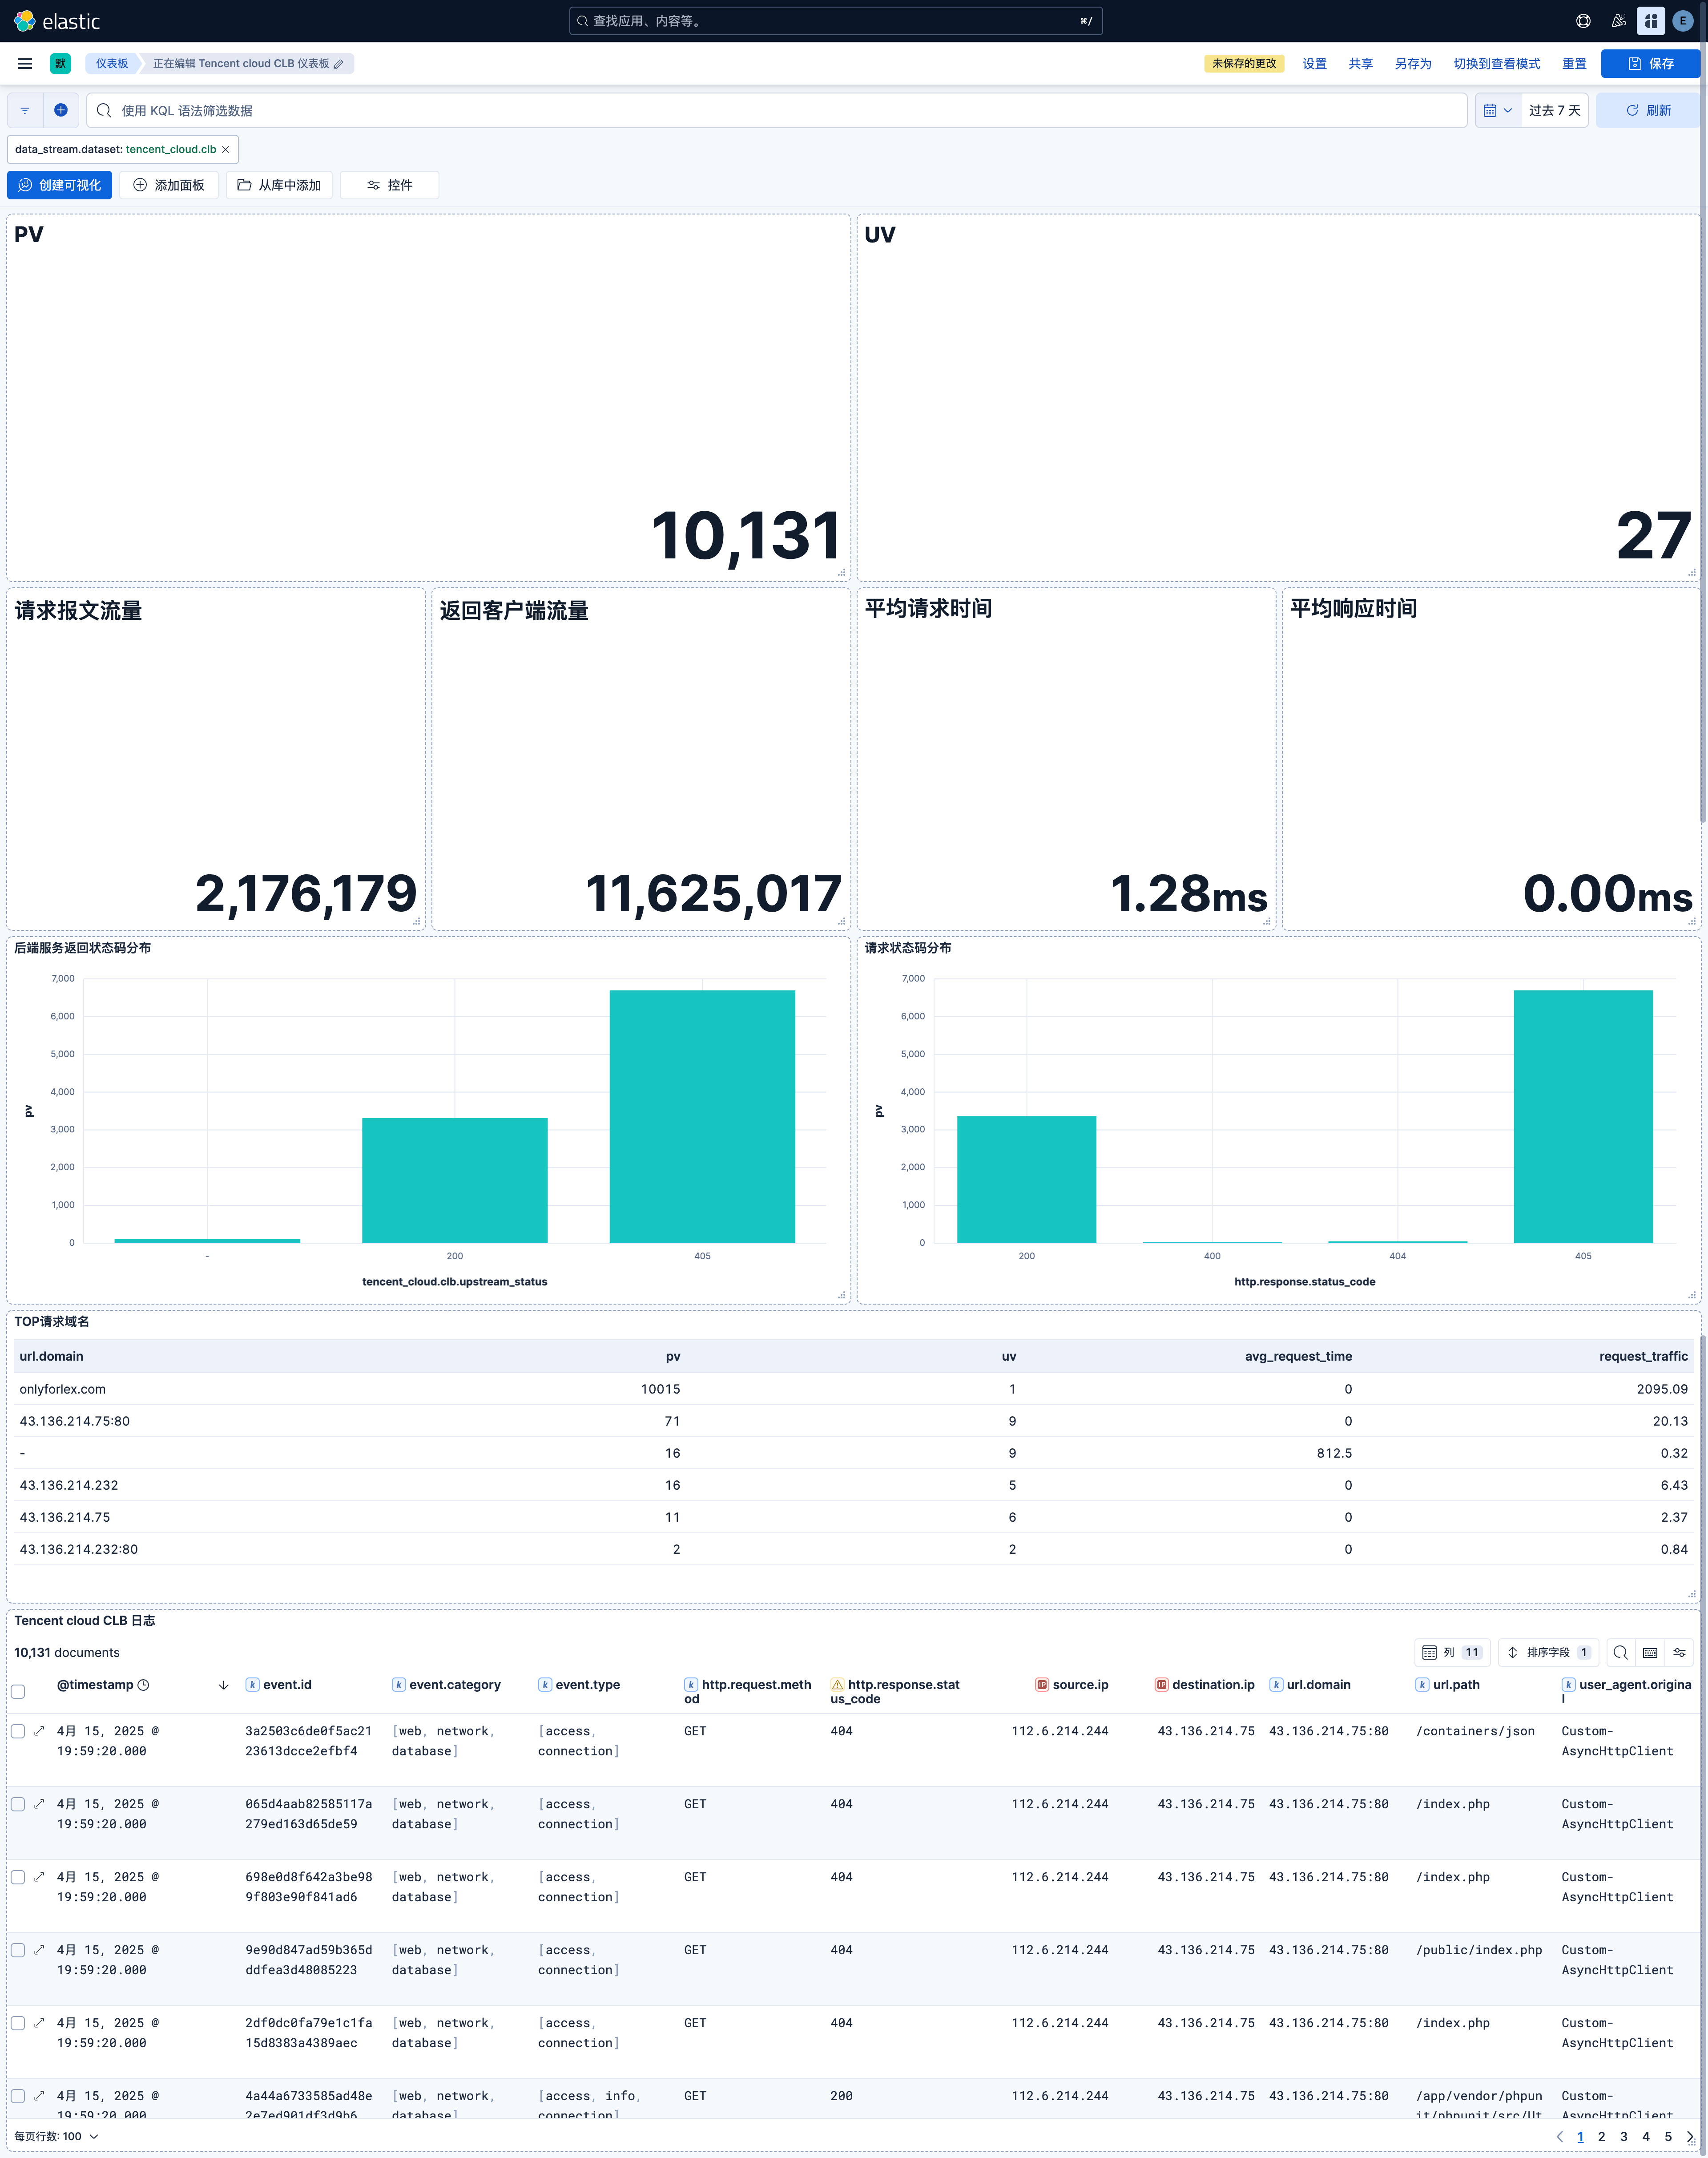Screen dimensions: 1708x2158
Task: Open the url.path column header menu
Action: [1448, 1685]
